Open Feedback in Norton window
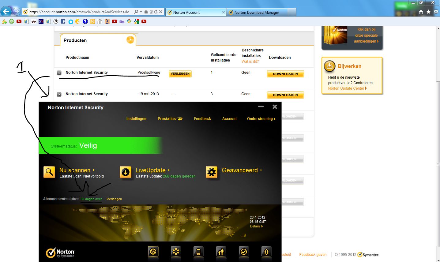This screenshot has width=440, height=262. [202, 119]
